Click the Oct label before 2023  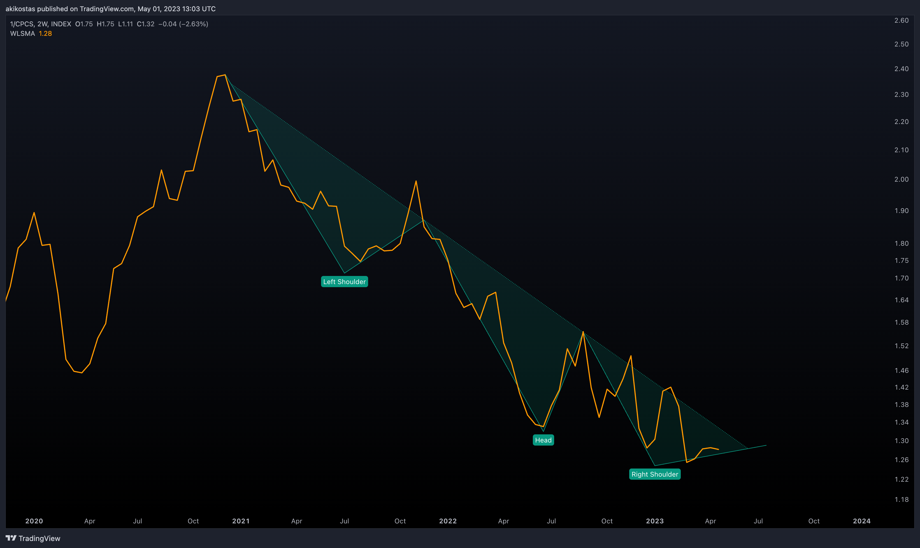607,521
